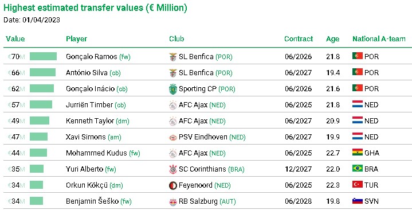Click player name Benjamin Šeško
Image resolution: width=412 pixels, height=210 pixels.
pos(92,201)
